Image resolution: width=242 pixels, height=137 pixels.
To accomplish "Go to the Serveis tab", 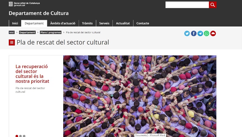I will [x=104, y=23].
